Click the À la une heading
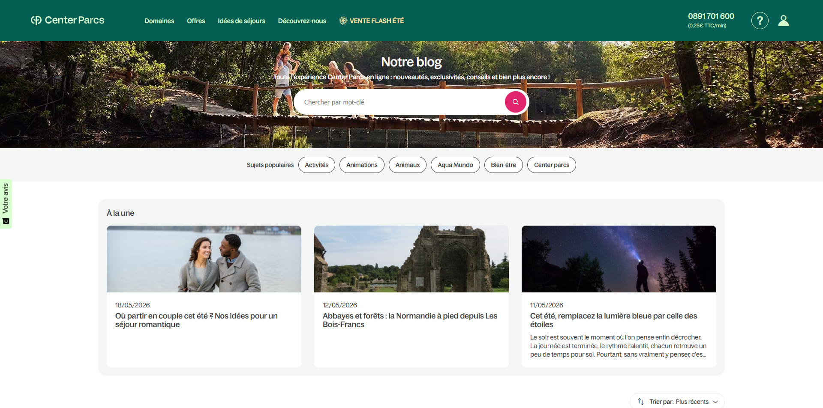 (120, 213)
